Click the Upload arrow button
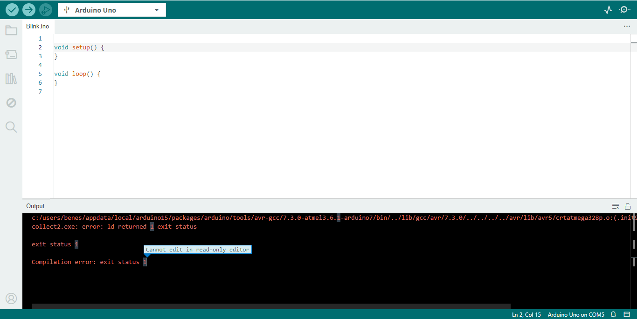Screen dimensions: 637x319 pos(29,10)
